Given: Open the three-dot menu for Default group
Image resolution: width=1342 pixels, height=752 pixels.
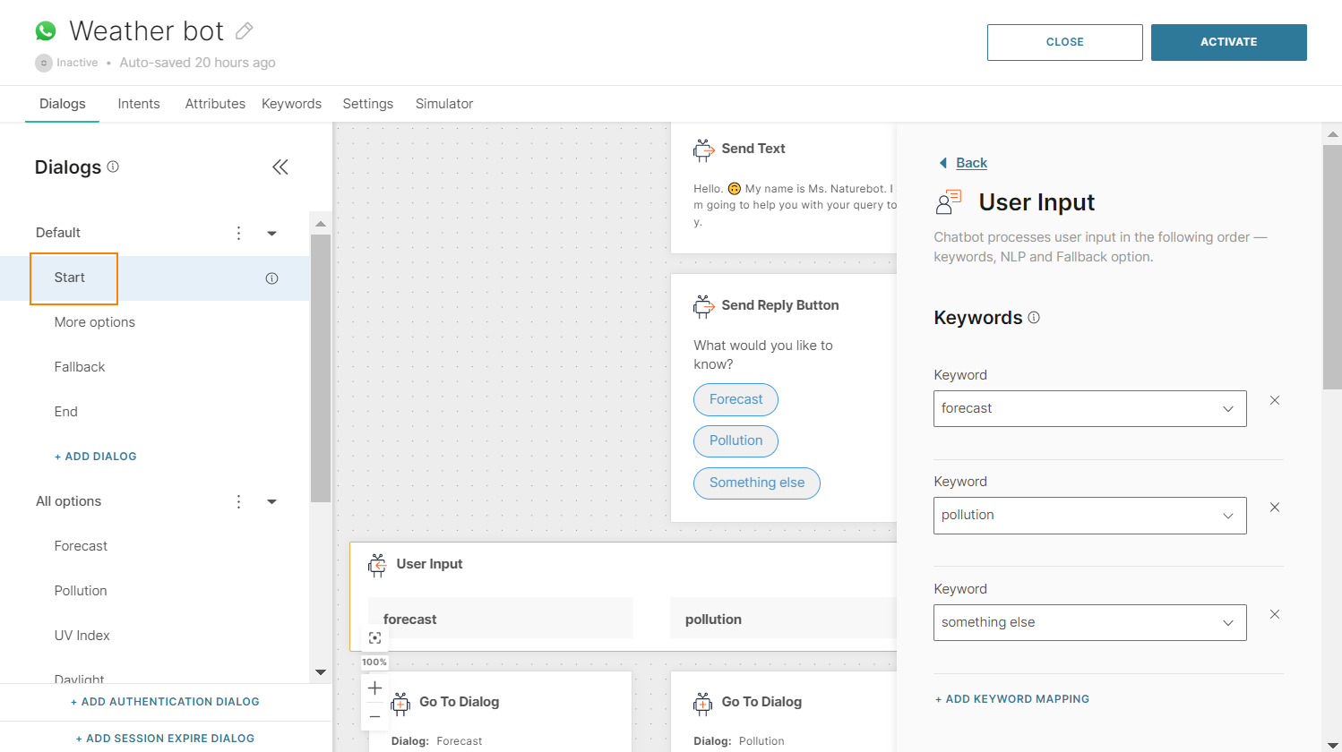Looking at the screenshot, I should (x=238, y=233).
